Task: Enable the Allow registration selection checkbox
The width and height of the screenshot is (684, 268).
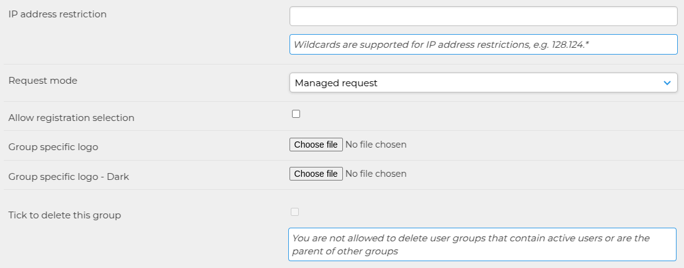Action: coord(296,114)
